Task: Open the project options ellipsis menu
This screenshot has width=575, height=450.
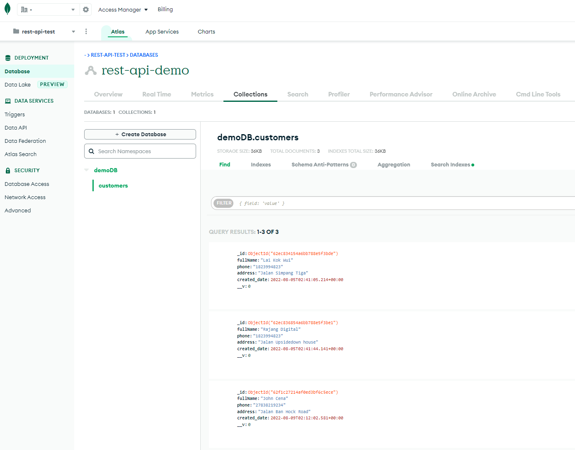Action: coord(86,31)
